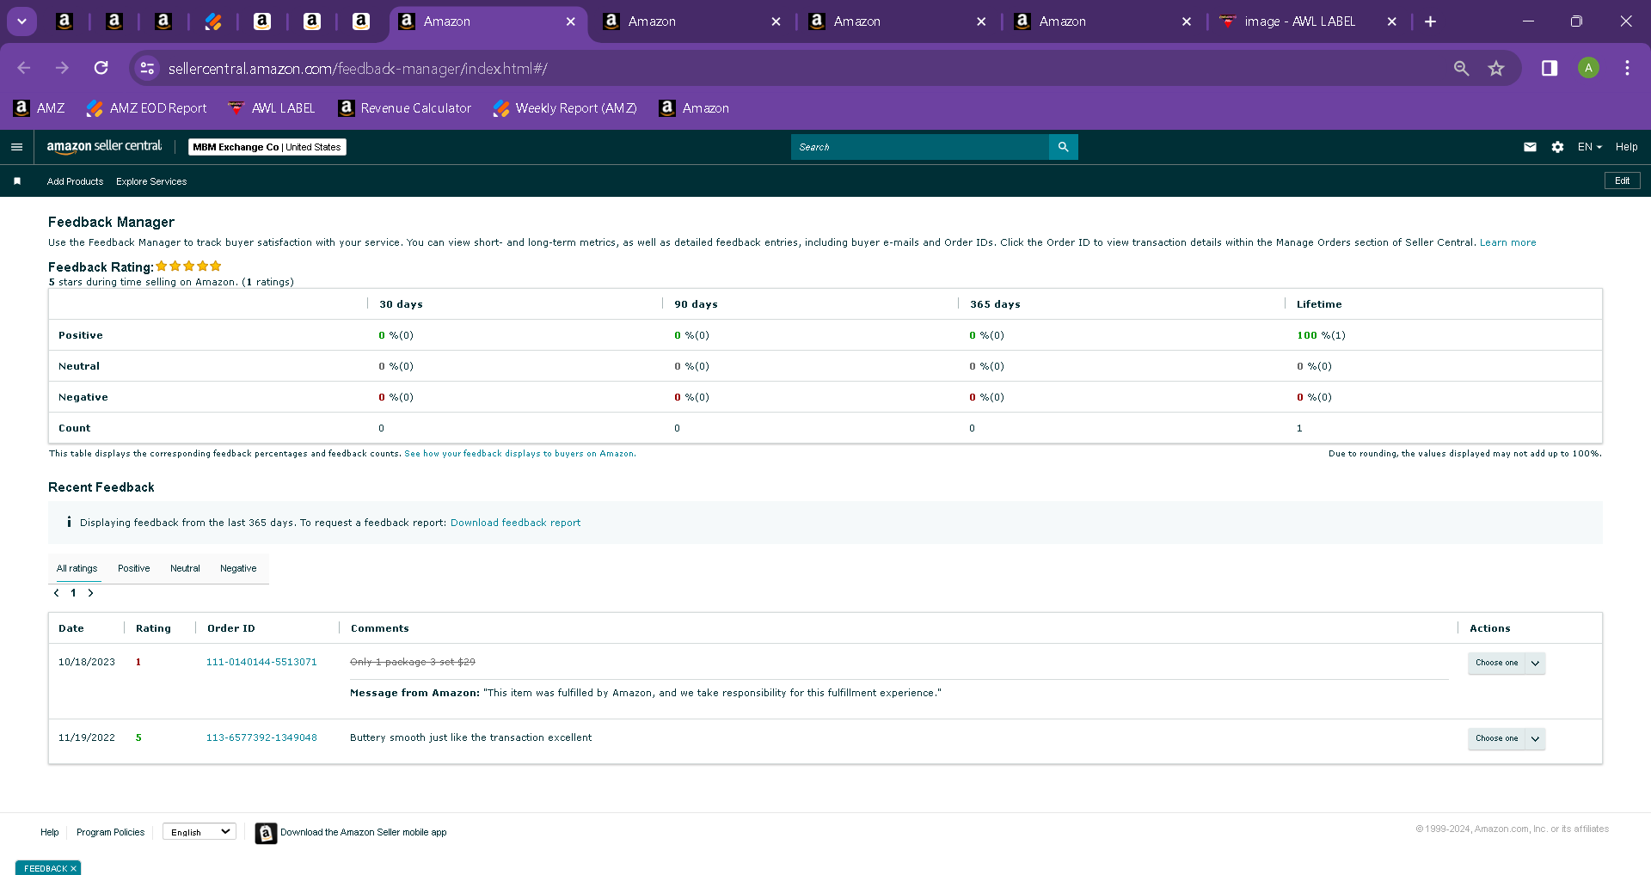1651x875 pixels.
Task: Go to previous feedback page arrow
Action: coord(57,593)
